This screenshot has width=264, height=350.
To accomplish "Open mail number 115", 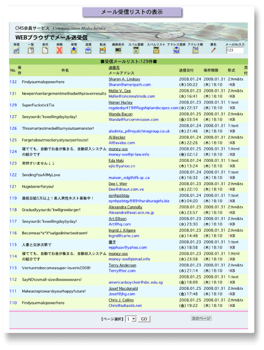I will pyautogui.click(x=13, y=244).
